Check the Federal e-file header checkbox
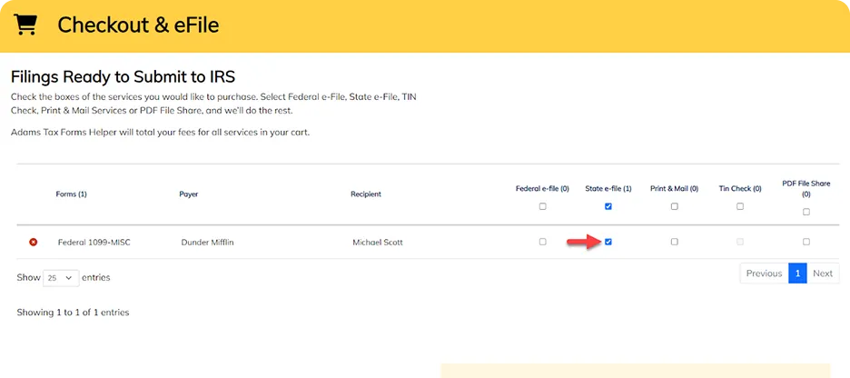Image resolution: width=850 pixels, height=378 pixels. (543, 206)
